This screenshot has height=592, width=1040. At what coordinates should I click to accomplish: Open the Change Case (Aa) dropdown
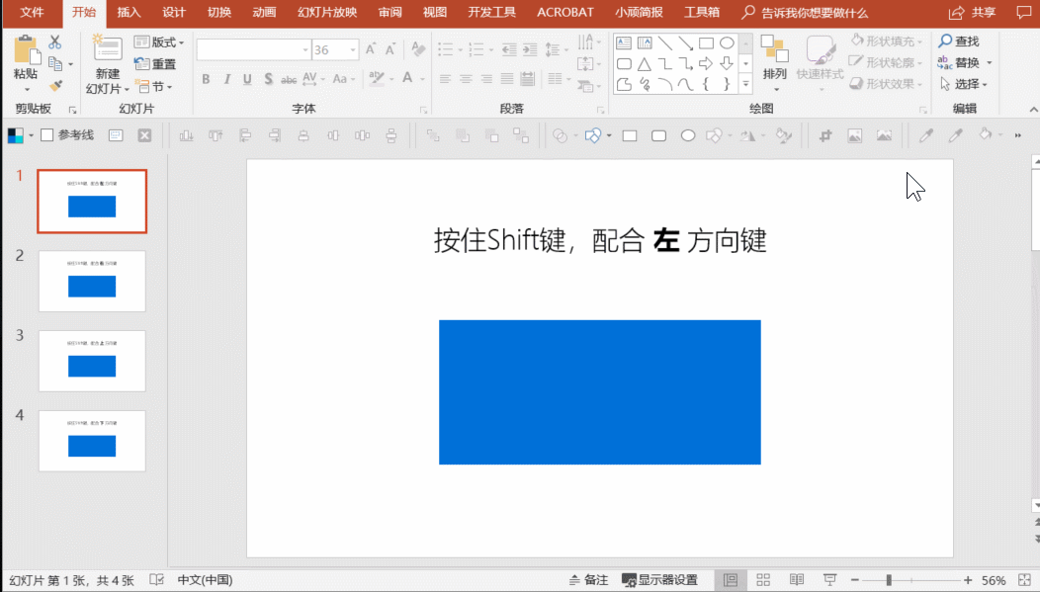(x=343, y=79)
